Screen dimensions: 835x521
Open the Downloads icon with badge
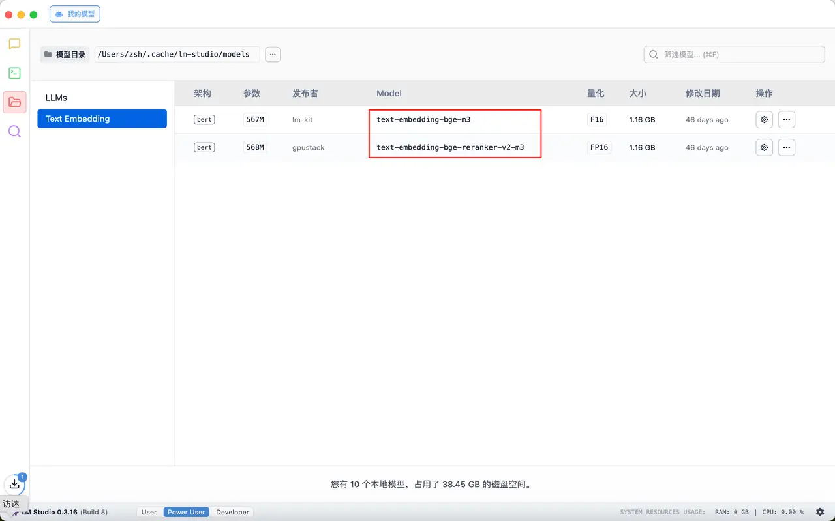click(14, 484)
